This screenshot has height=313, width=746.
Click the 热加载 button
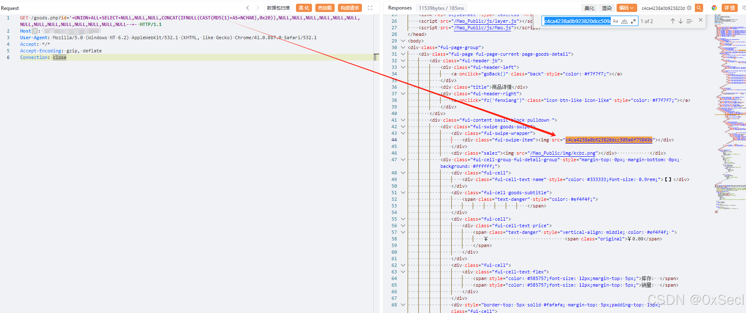click(x=325, y=8)
